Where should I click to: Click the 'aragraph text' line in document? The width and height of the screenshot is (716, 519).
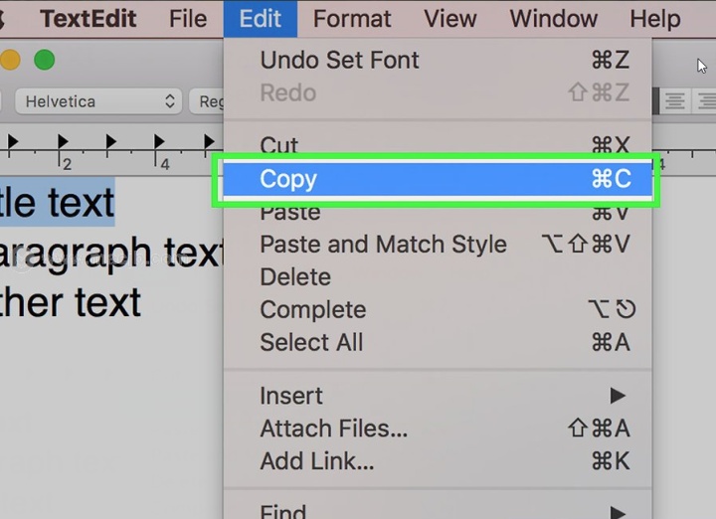[x=111, y=253]
